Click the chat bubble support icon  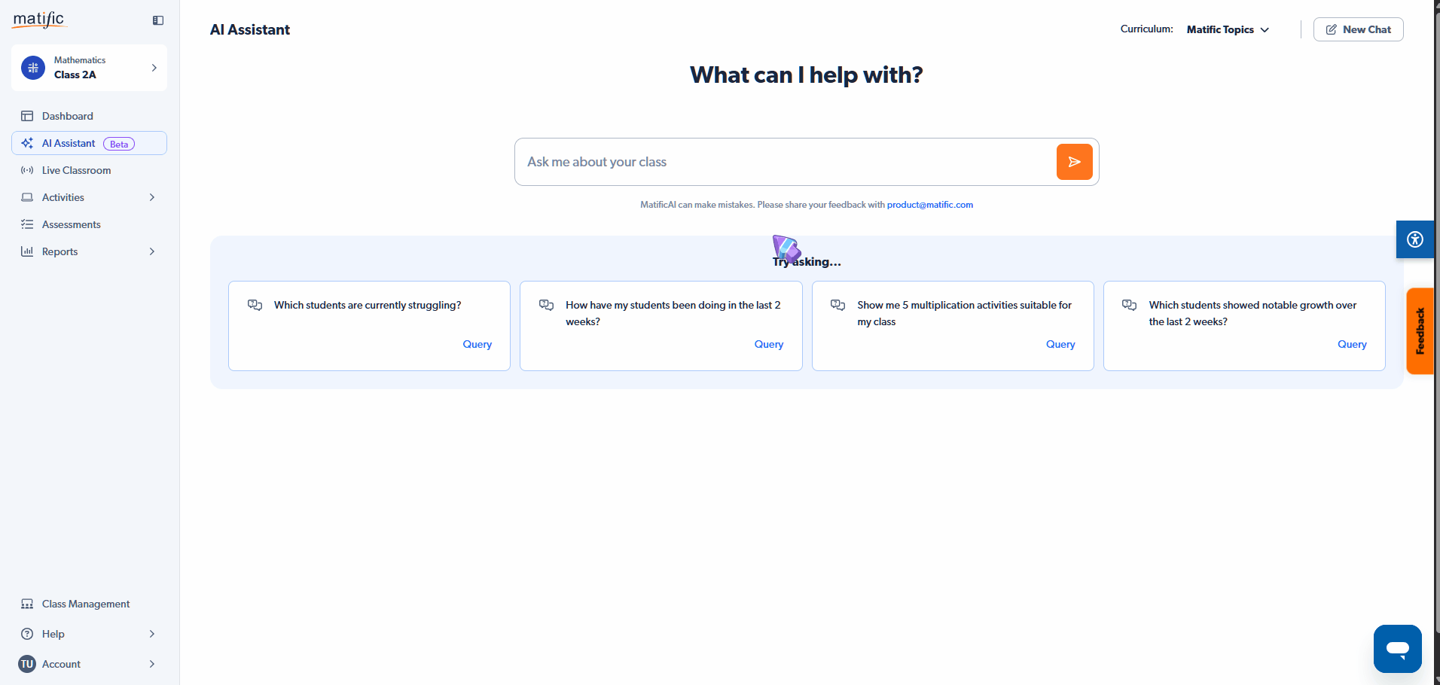coord(1397,648)
